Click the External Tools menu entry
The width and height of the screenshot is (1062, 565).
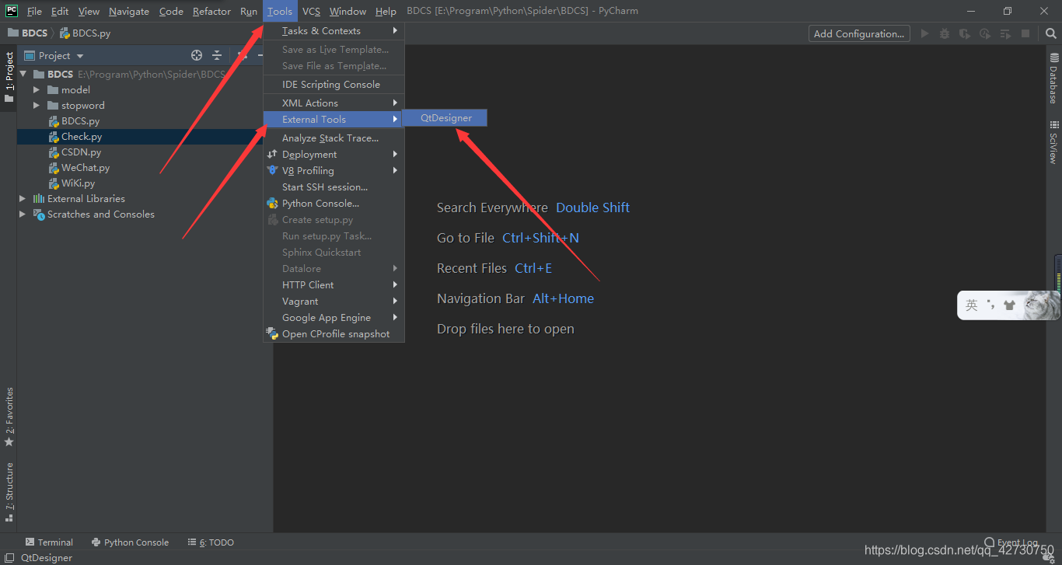point(334,120)
